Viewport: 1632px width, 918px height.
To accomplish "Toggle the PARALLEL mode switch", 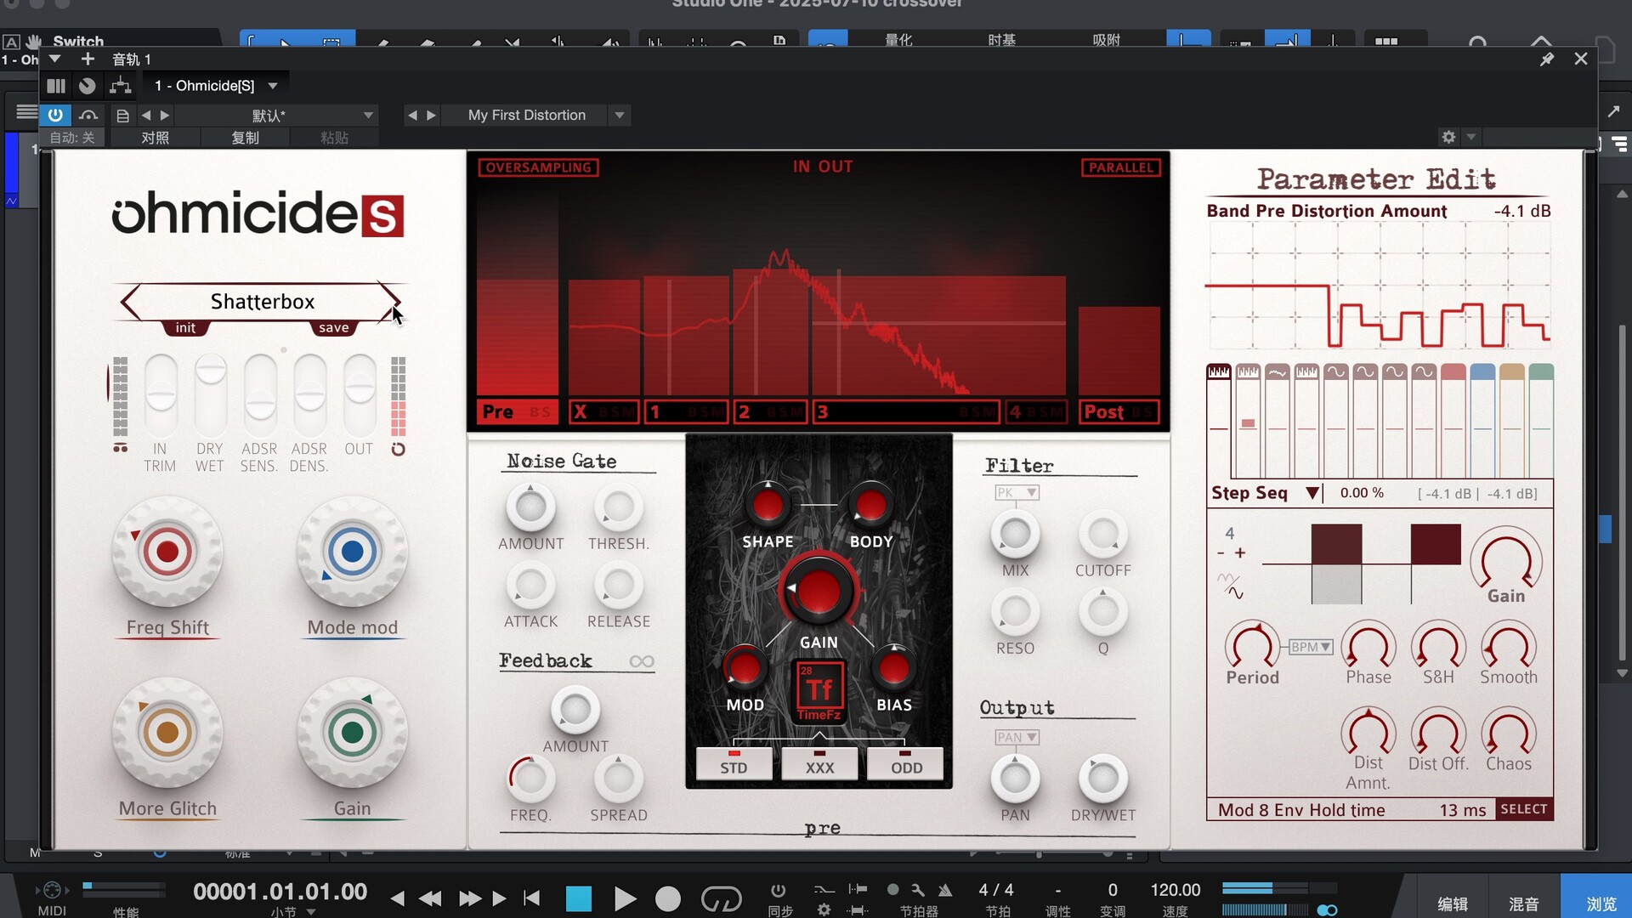I will (x=1121, y=167).
